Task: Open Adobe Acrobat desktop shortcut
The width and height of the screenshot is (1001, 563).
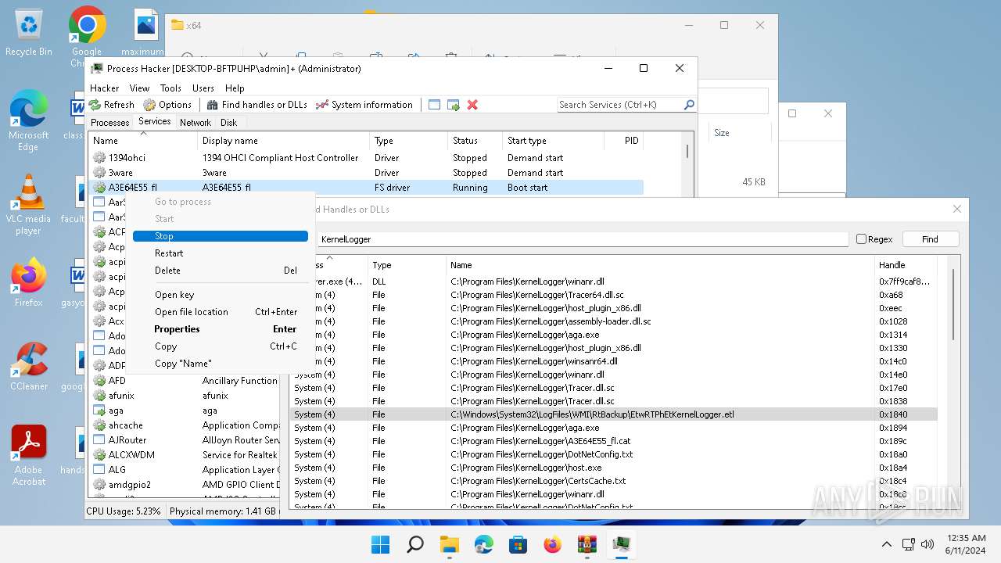Action: (x=29, y=455)
